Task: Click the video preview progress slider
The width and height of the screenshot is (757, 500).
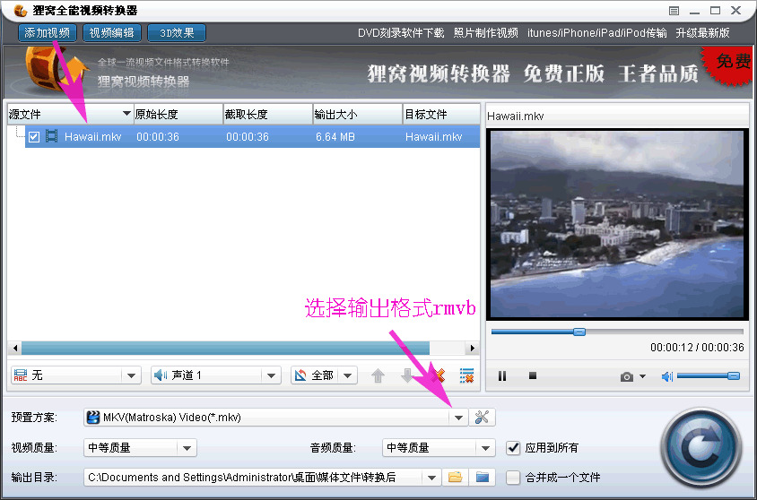Action: [x=617, y=332]
